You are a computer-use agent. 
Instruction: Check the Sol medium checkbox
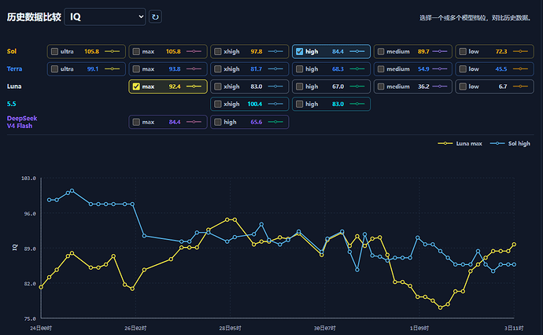click(x=381, y=52)
